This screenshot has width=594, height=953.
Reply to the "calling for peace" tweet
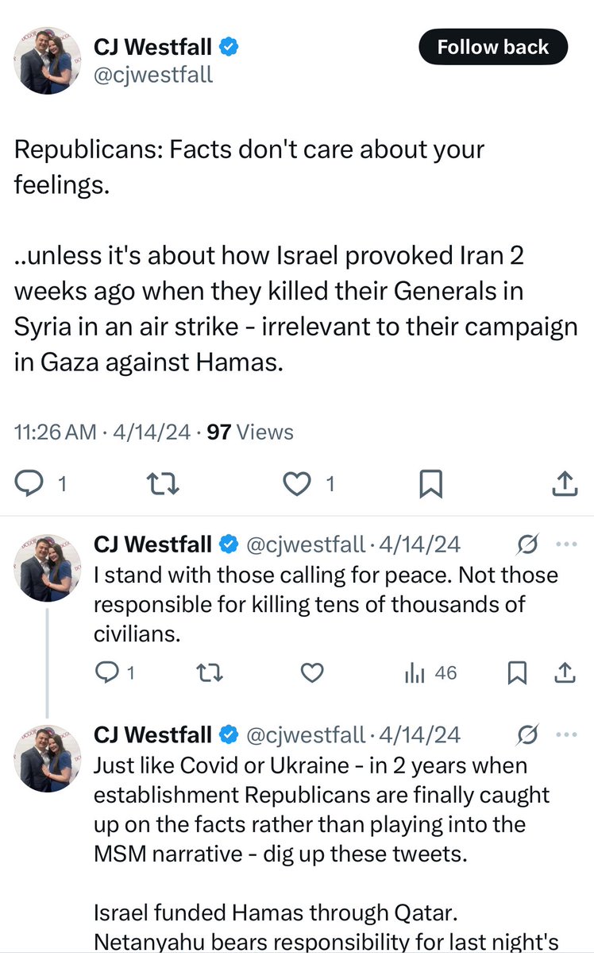106,673
